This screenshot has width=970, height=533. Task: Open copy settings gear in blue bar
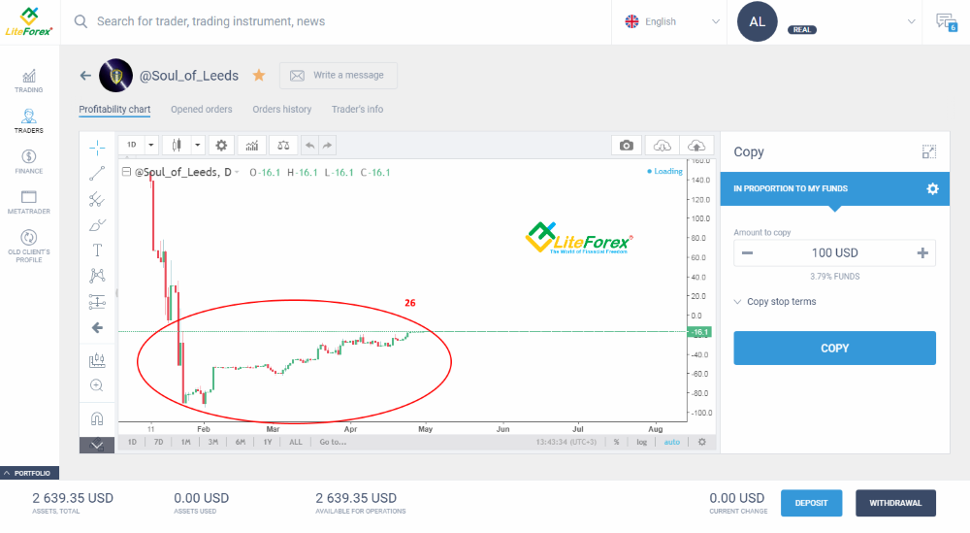click(932, 188)
